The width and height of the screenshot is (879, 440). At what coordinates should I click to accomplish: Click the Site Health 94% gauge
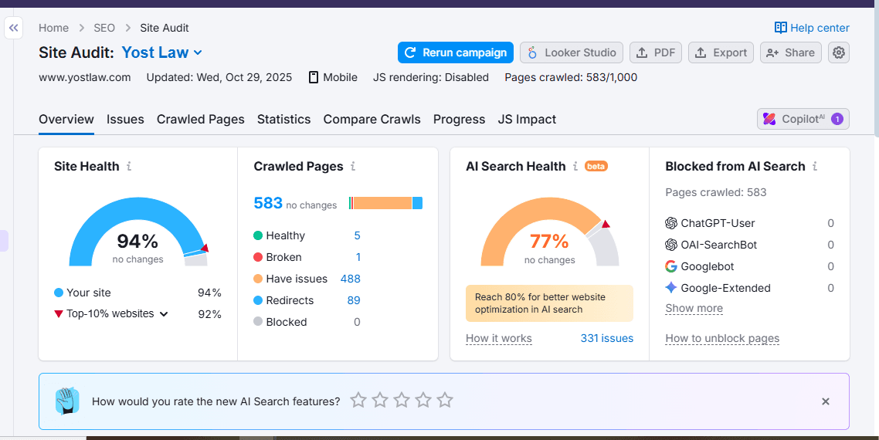click(x=138, y=232)
